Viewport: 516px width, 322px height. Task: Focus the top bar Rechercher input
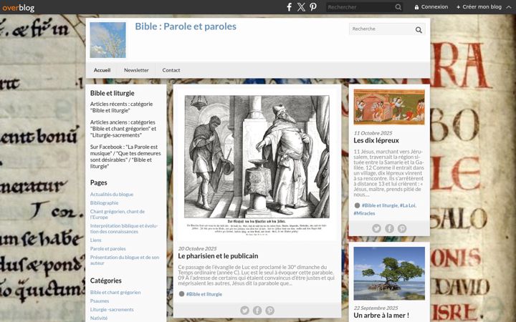pos(360,7)
